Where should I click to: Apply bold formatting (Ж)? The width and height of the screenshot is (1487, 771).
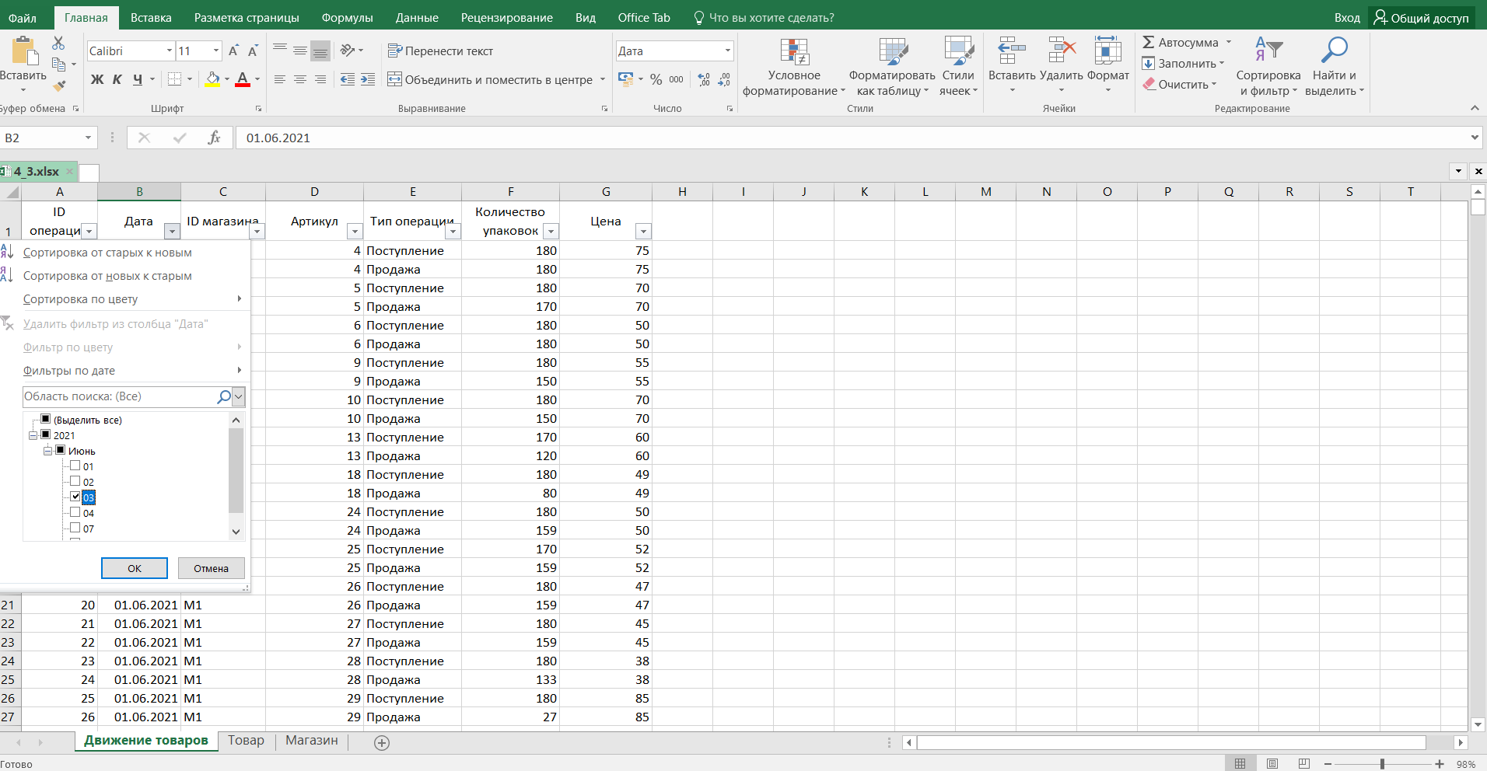click(97, 79)
